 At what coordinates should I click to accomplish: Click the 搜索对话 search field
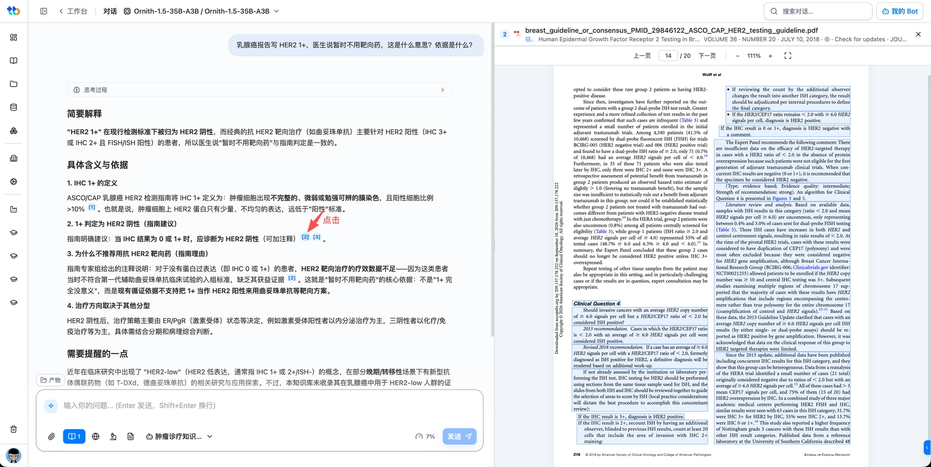[x=818, y=11]
